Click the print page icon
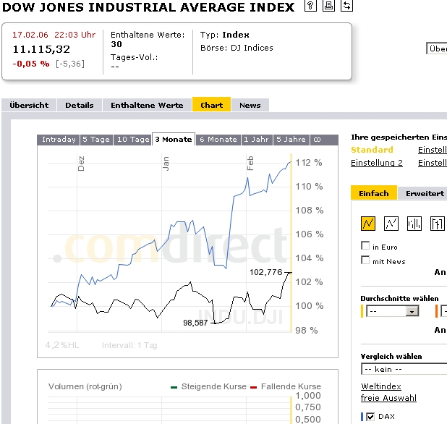The width and height of the screenshot is (447, 424). click(328, 7)
